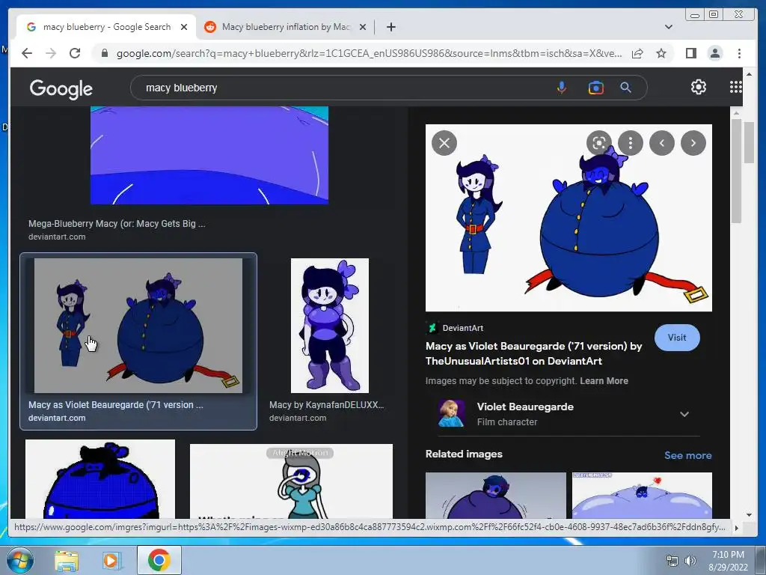Image resolution: width=766 pixels, height=575 pixels.
Task: Click the browser address bar URL
Action: click(x=369, y=53)
